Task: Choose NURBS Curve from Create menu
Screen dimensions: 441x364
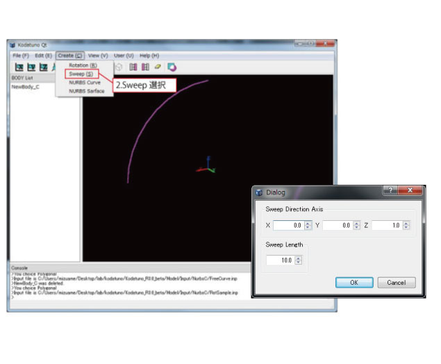Action: pos(85,83)
